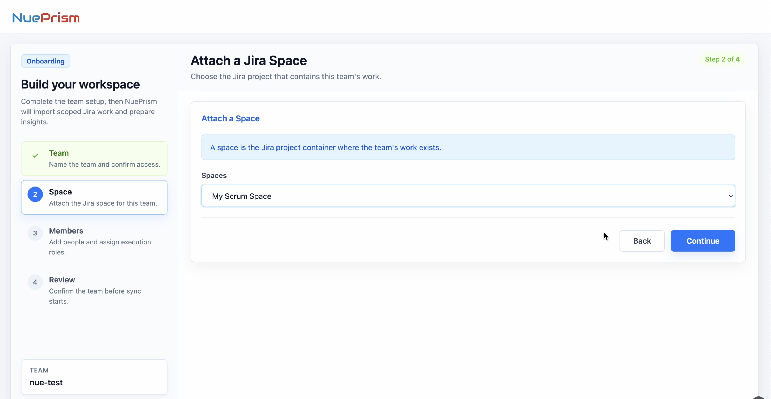Click the 'TEAM' label in bottom card
The width and height of the screenshot is (771, 399).
(39, 370)
